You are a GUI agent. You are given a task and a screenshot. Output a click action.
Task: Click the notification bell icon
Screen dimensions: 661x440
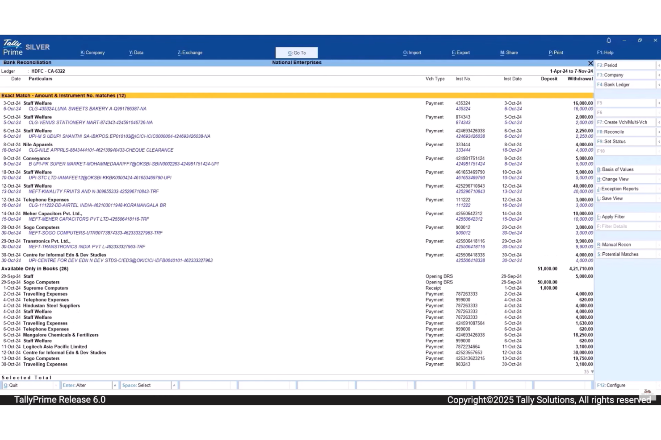[x=608, y=40]
